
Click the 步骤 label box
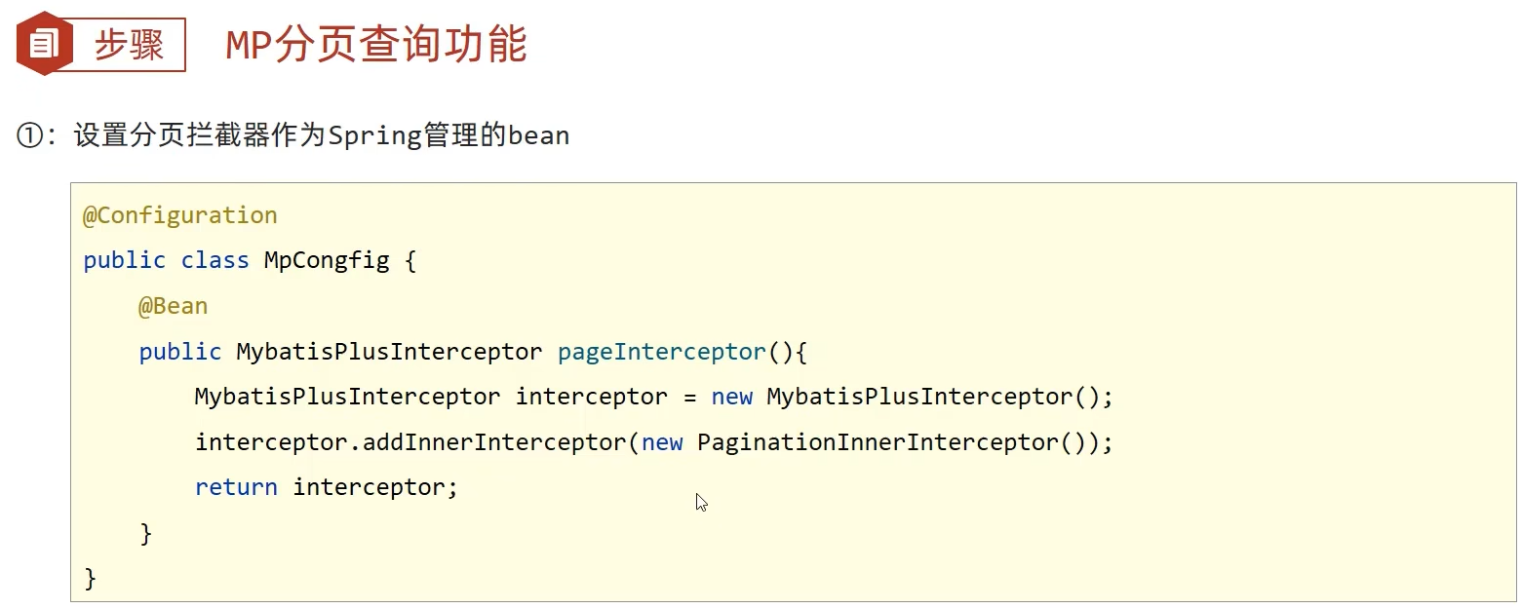pyautogui.click(x=129, y=45)
